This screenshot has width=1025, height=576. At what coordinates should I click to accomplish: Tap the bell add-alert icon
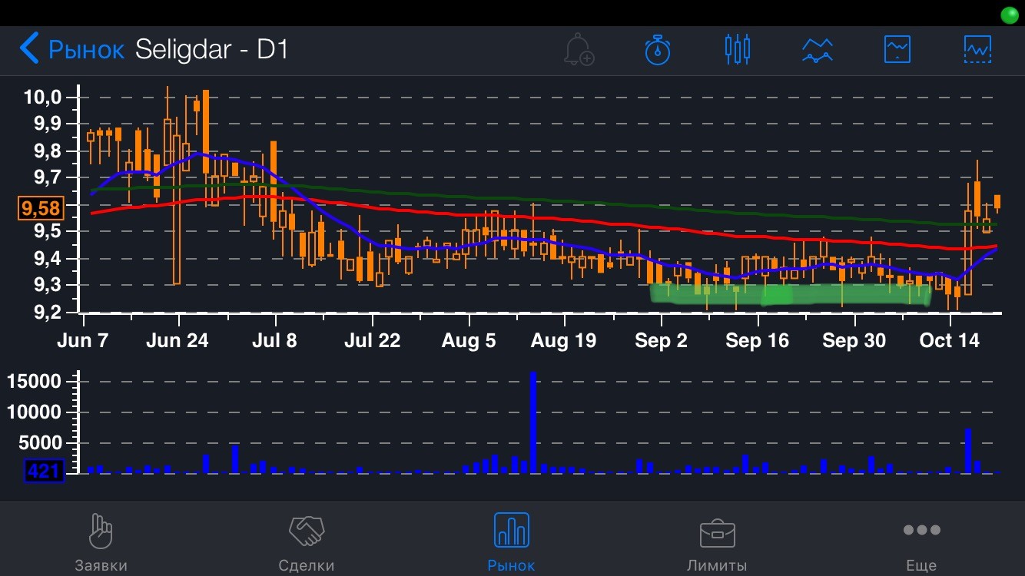click(578, 50)
